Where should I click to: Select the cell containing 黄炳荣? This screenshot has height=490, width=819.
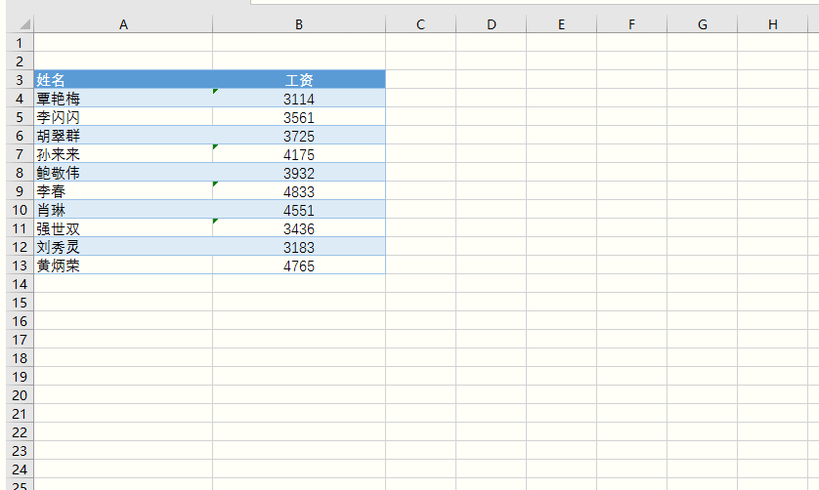123,265
